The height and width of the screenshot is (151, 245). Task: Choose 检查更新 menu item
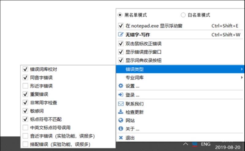tap(180, 112)
